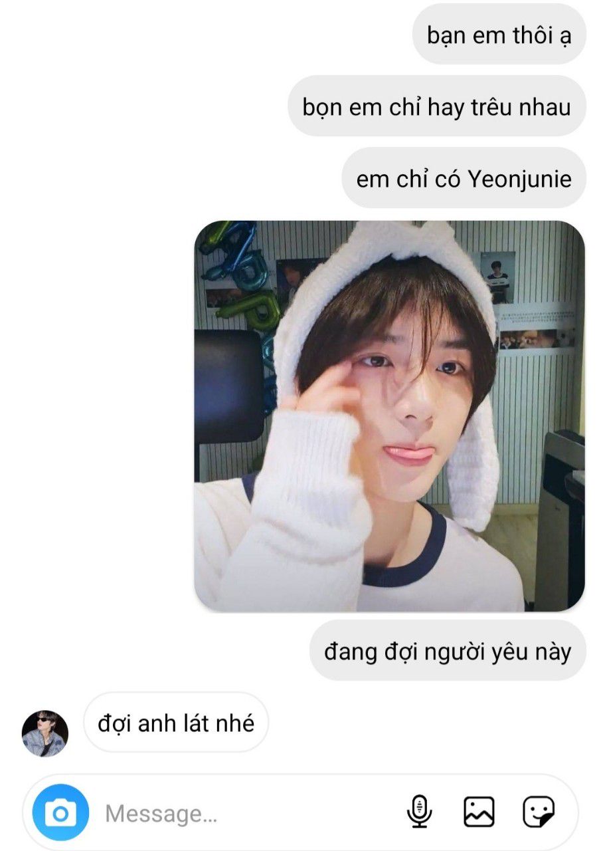Select the "bạn em thôi ạ" message

coord(499,36)
